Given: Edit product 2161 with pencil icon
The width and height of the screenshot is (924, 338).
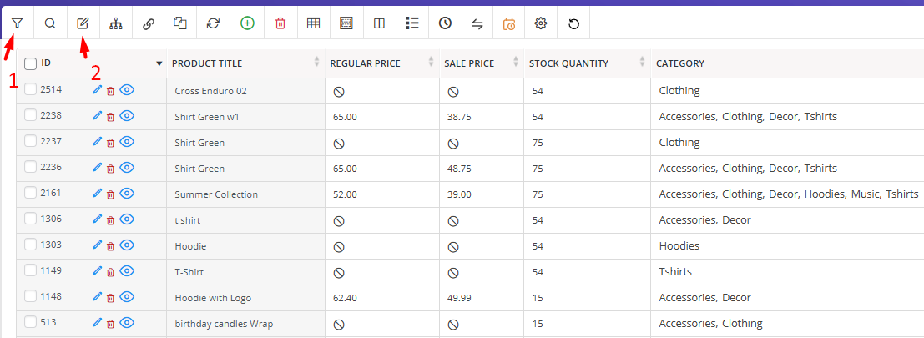Looking at the screenshot, I should pyautogui.click(x=98, y=193).
